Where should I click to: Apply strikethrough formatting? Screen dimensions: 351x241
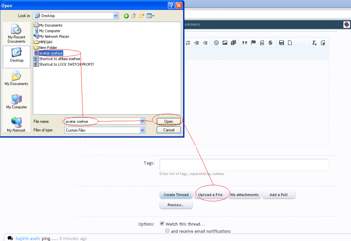click(x=270, y=43)
